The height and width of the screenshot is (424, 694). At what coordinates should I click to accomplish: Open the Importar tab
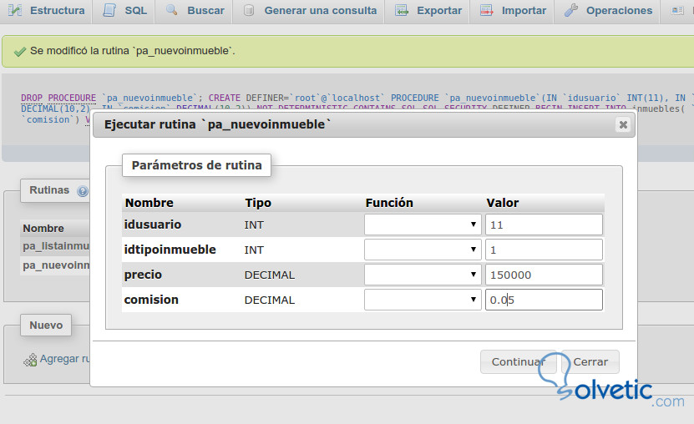point(512,11)
